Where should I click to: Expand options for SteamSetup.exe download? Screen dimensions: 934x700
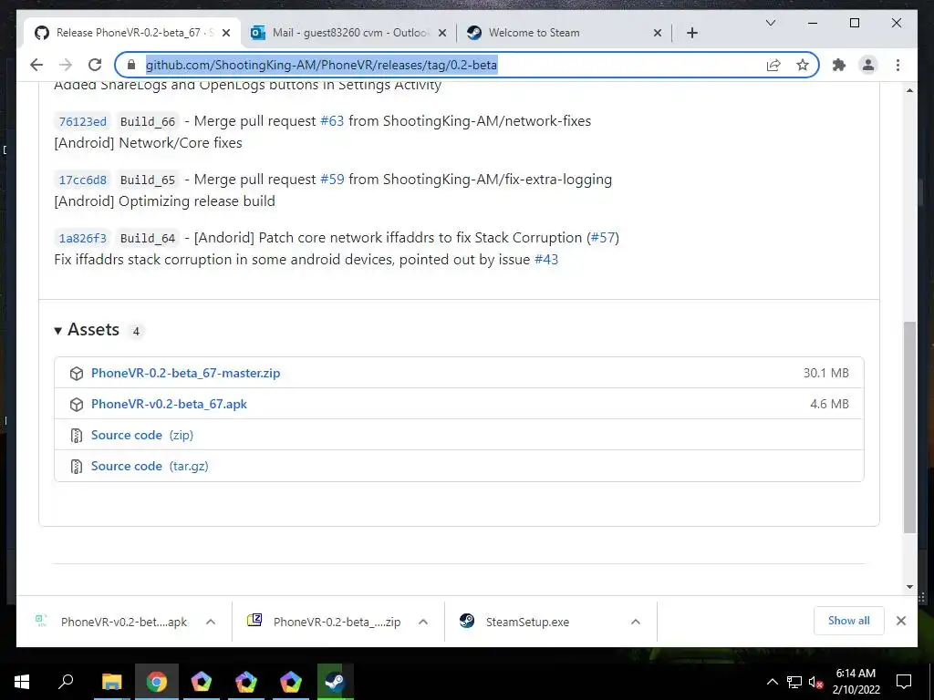636,622
